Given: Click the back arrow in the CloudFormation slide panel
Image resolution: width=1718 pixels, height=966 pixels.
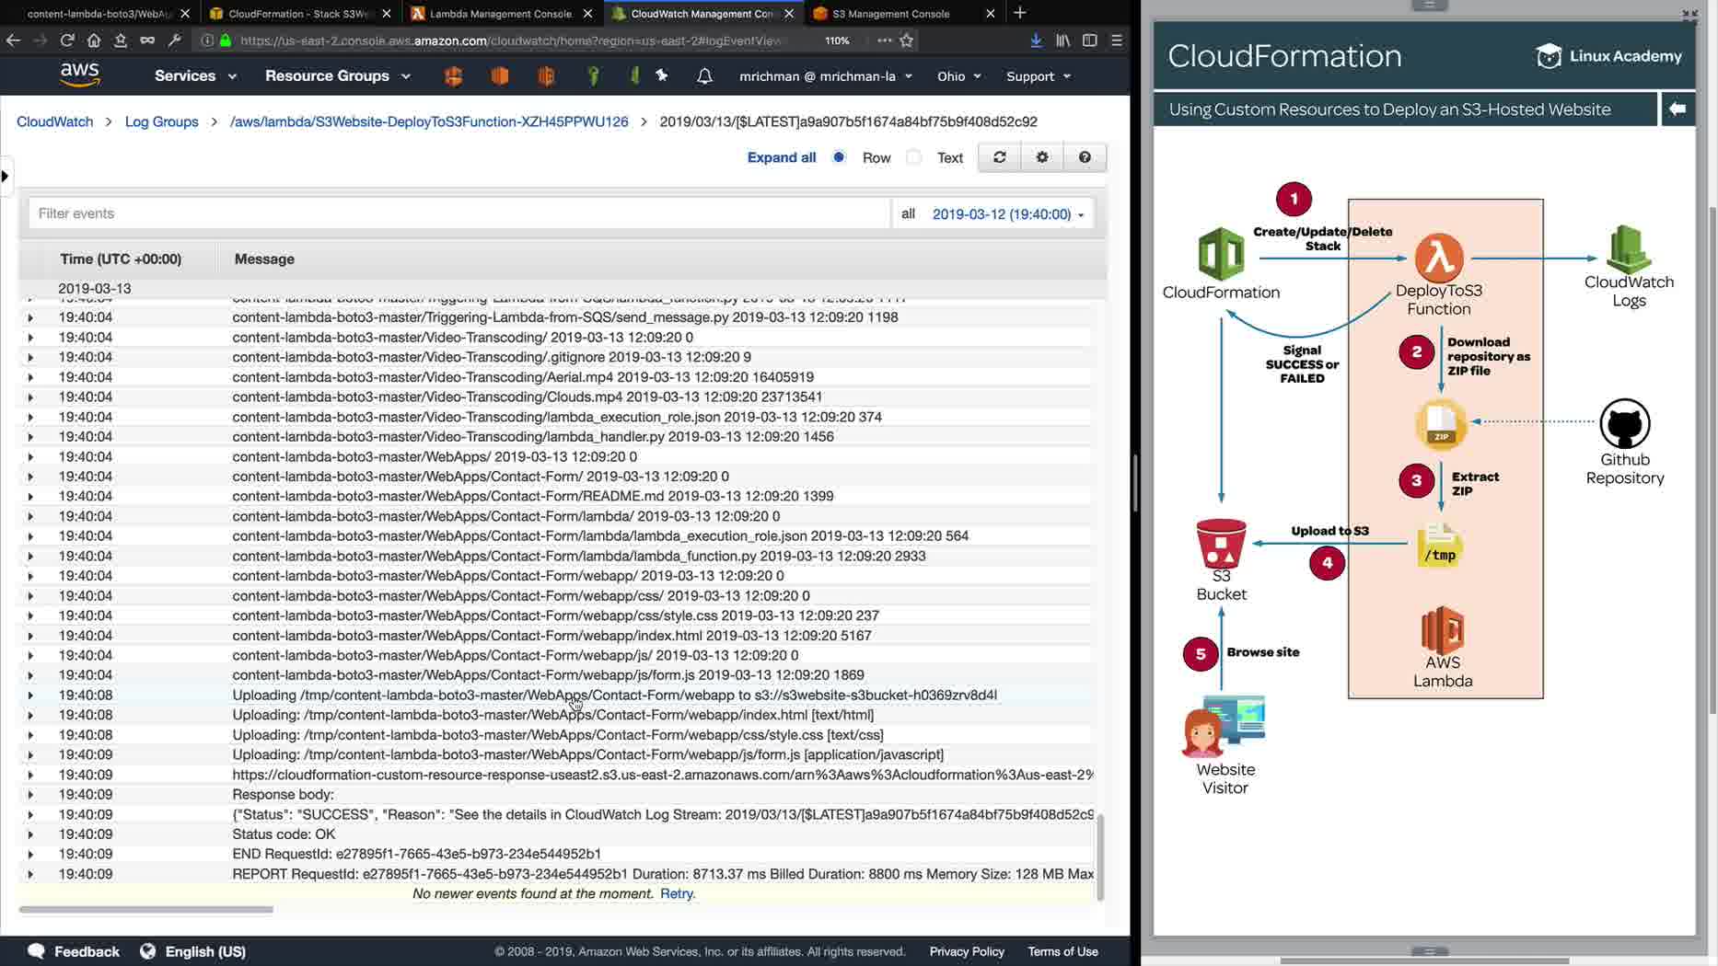Looking at the screenshot, I should coord(1677,109).
